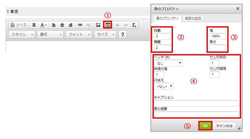Insert an image using the image icon
Image resolution: width=250 pixels, height=139 pixels.
98,25
